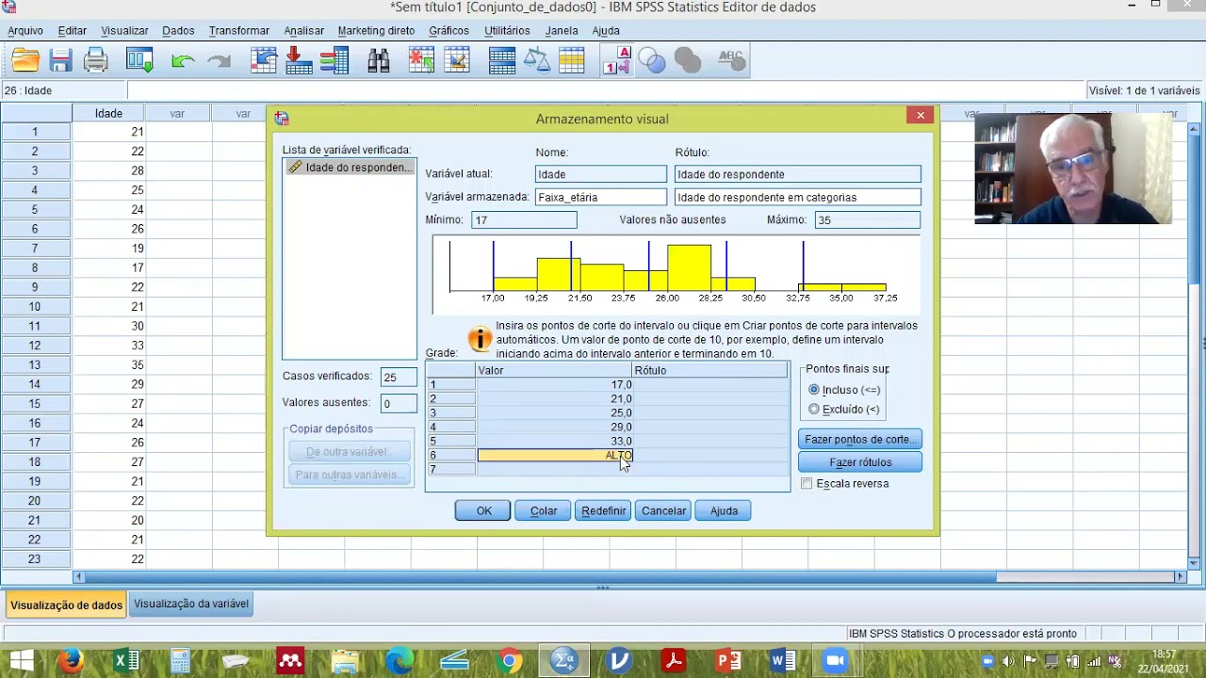Close the Armazenamento visual dialog
1206x678 pixels.
pyautogui.click(x=921, y=115)
